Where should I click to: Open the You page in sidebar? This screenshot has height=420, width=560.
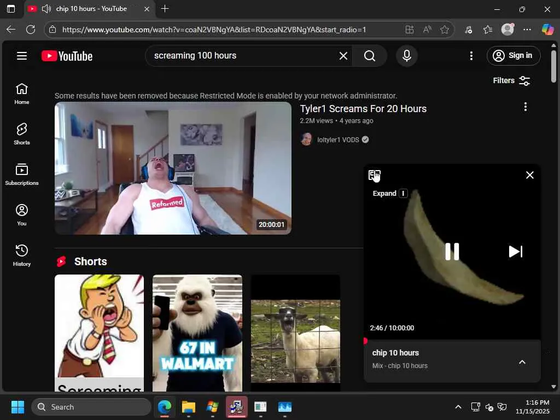tap(22, 215)
